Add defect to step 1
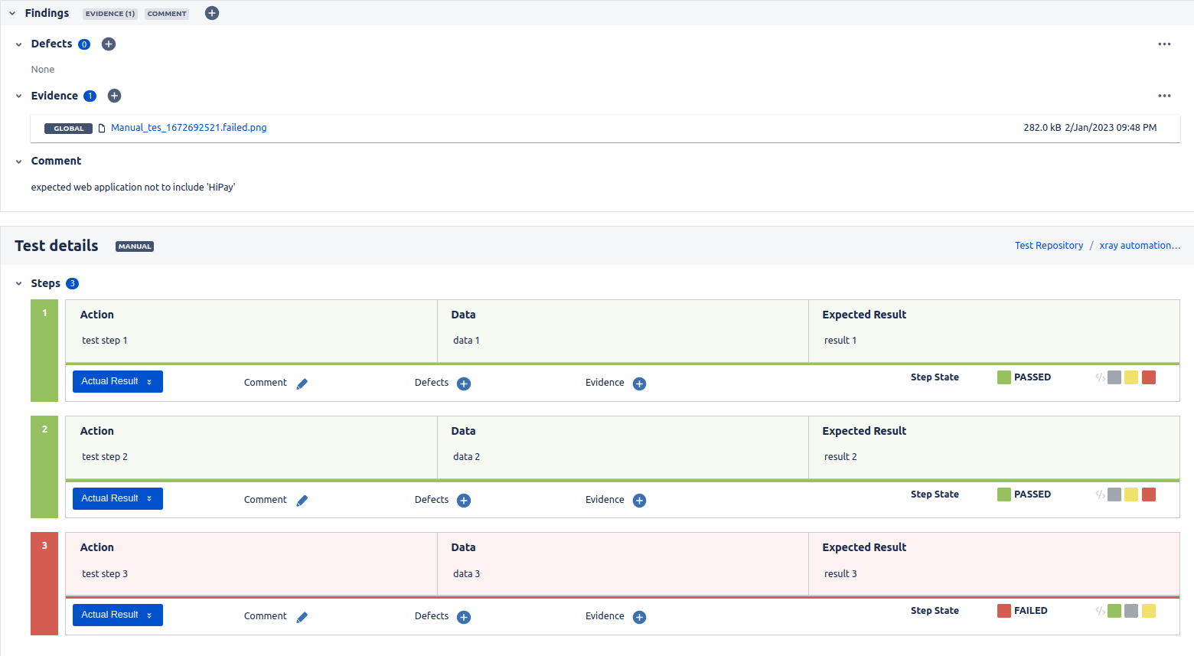1194x656 pixels. click(464, 384)
